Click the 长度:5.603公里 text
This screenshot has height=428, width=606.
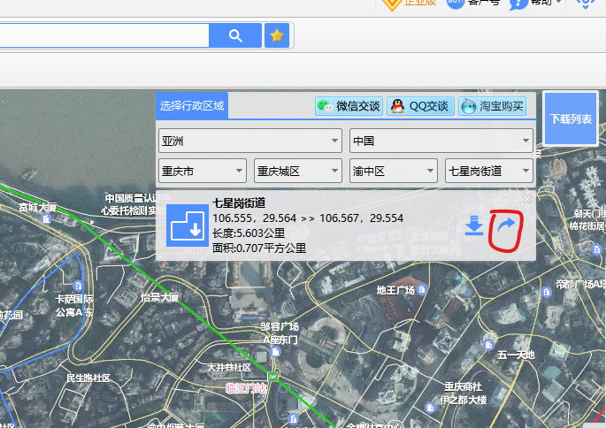point(249,233)
